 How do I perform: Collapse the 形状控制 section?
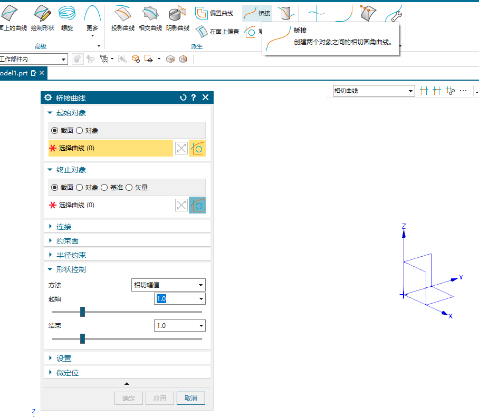tap(50, 269)
